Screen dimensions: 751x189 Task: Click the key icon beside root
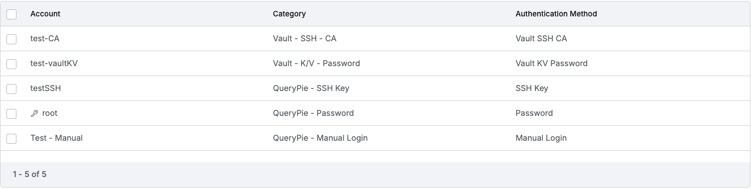coord(34,113)
